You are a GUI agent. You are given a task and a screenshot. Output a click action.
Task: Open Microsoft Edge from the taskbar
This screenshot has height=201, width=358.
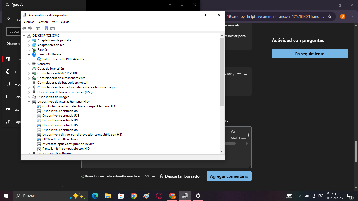click(95, 196)
